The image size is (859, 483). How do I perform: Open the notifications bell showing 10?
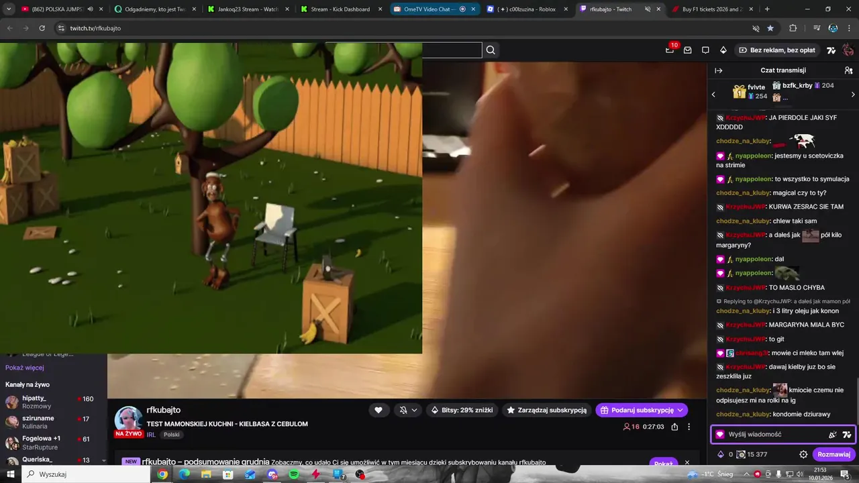click(x=670, y=50)
